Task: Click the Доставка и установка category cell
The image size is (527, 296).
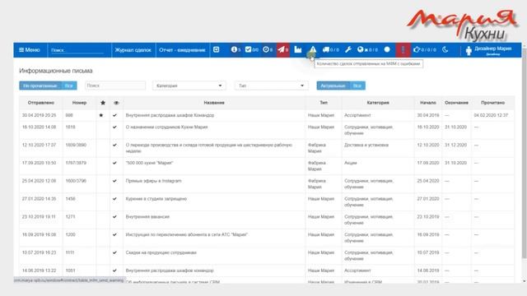Action: pos(366,145)
